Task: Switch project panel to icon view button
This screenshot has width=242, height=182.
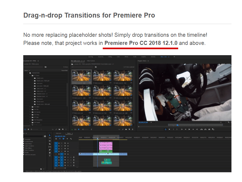Action: (x=28, y=129)
